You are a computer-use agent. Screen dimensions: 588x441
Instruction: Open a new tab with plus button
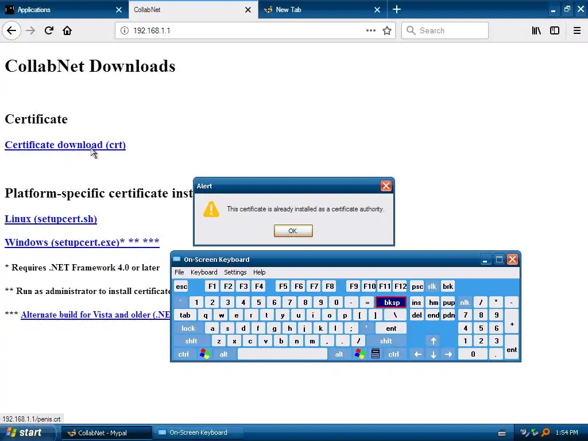point(396,9)
